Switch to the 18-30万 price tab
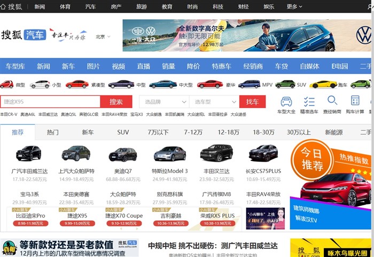Screen dimensions: 374x257 pos(263,132)
